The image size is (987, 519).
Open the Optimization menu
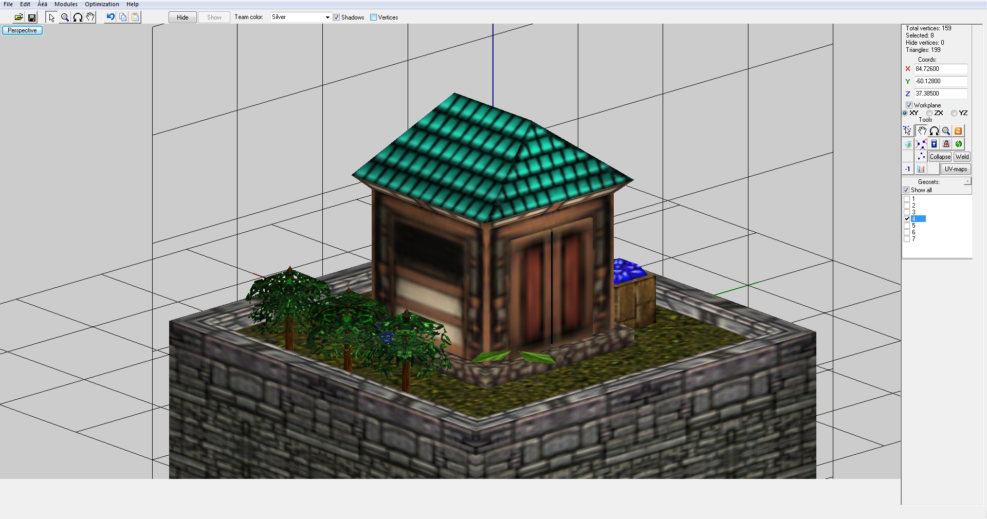coord(102,4)
